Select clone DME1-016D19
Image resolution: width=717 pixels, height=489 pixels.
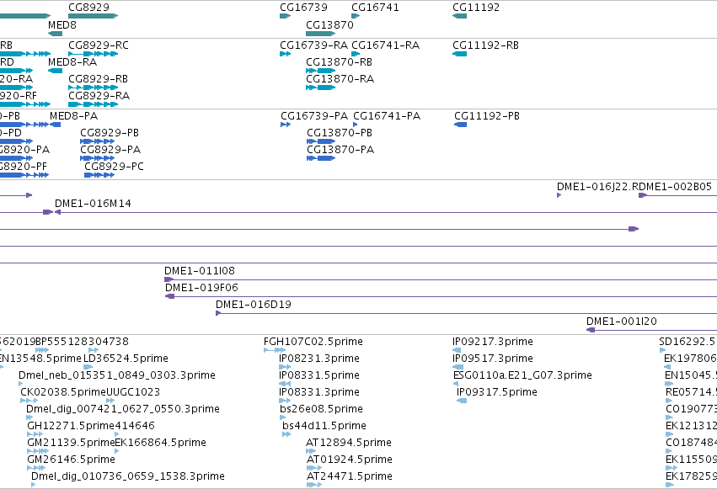pyautogui.click(x=467, y=313)
